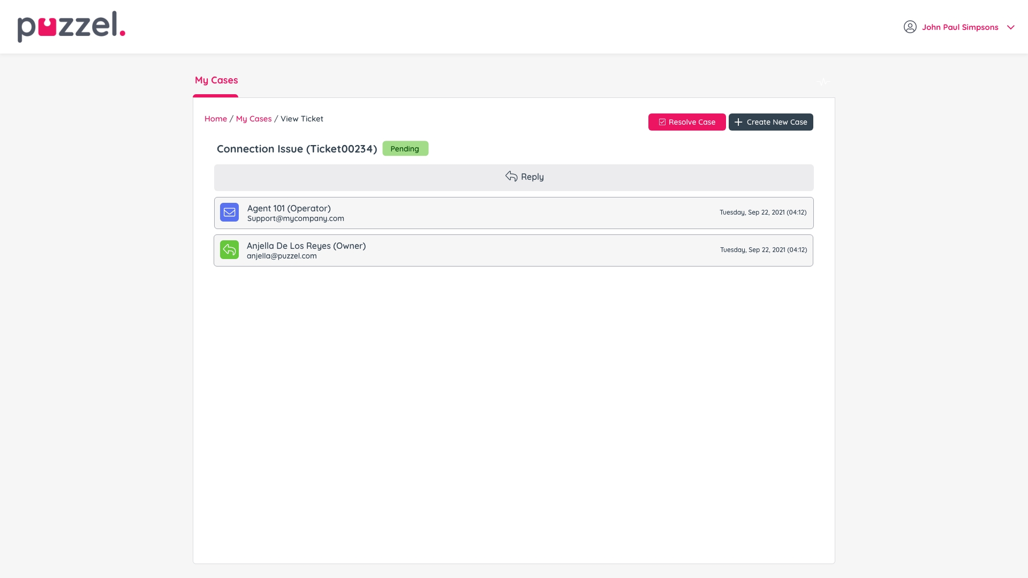1028x578 pixels.
Task: Click the faint activity pulse icon
Action: pos(823,82)
